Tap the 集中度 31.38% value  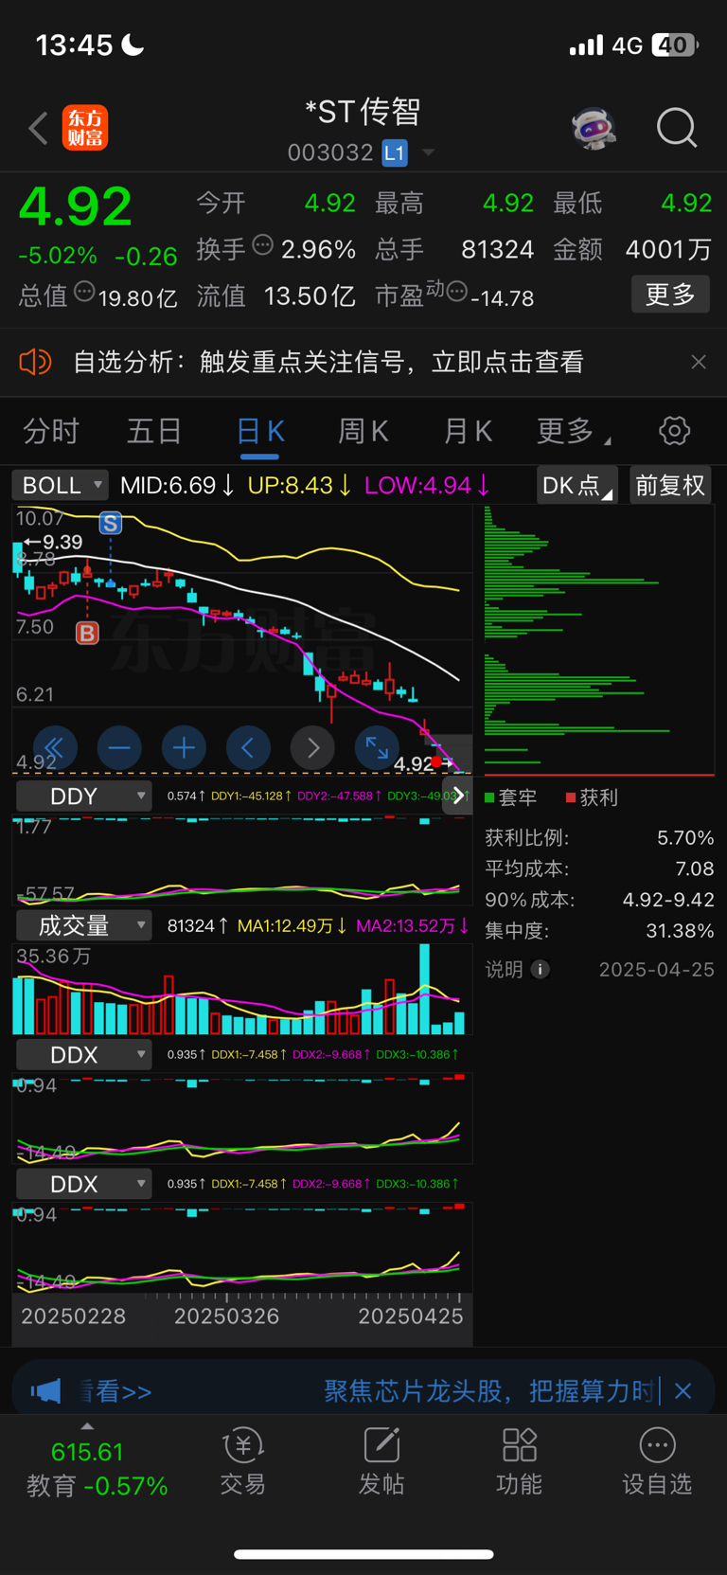click(x=680, y=931)
